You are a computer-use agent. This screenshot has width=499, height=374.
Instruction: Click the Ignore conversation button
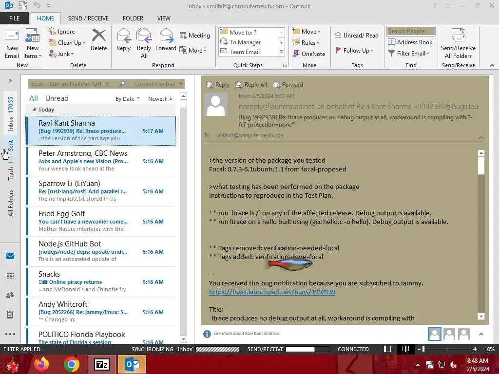tap(62, 32)
